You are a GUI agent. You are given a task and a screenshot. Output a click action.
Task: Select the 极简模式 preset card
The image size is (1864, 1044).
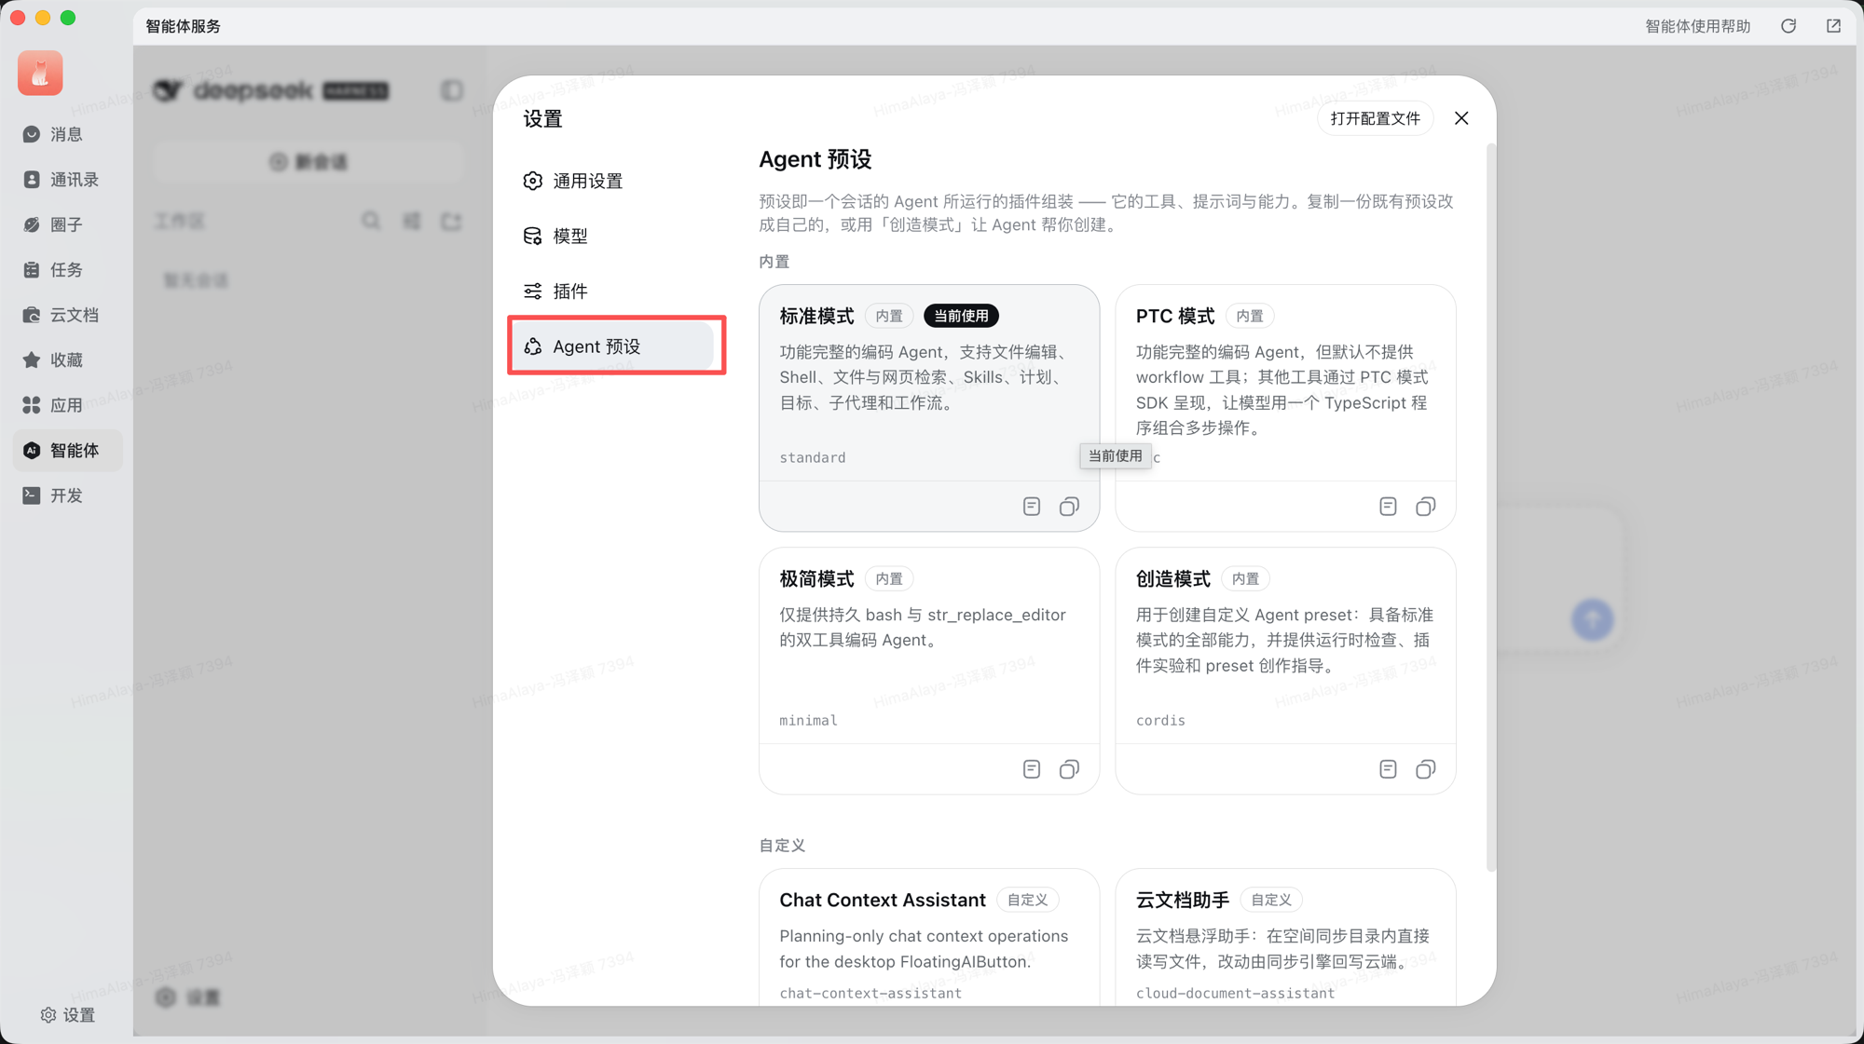(x=929, y=671)
